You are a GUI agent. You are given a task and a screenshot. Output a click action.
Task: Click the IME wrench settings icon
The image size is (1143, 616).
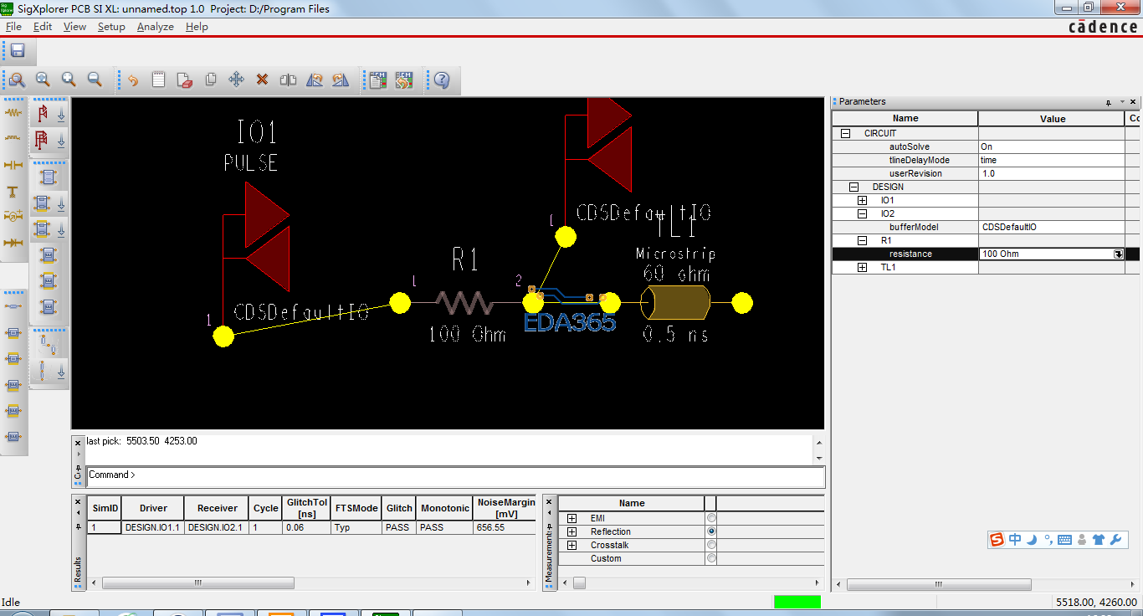(x=1115, y=540)
